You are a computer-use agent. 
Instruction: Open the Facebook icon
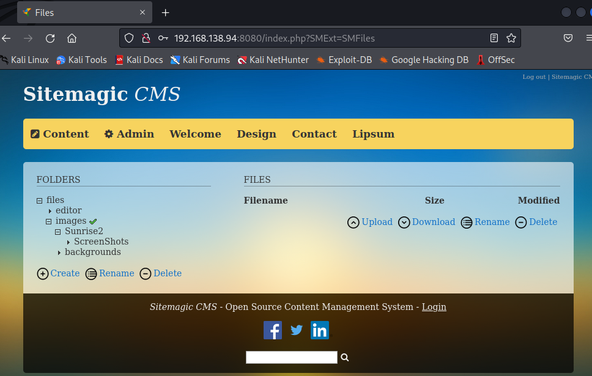tap(273, 330)
